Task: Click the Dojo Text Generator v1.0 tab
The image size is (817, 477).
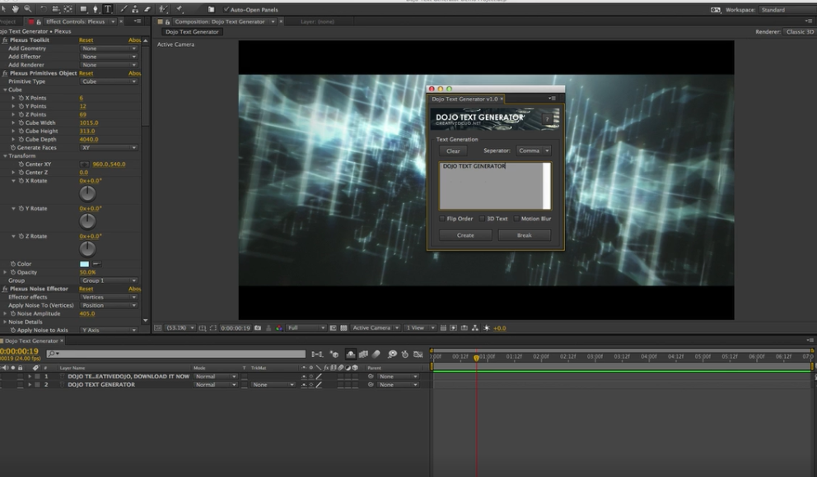Action: 465,99
